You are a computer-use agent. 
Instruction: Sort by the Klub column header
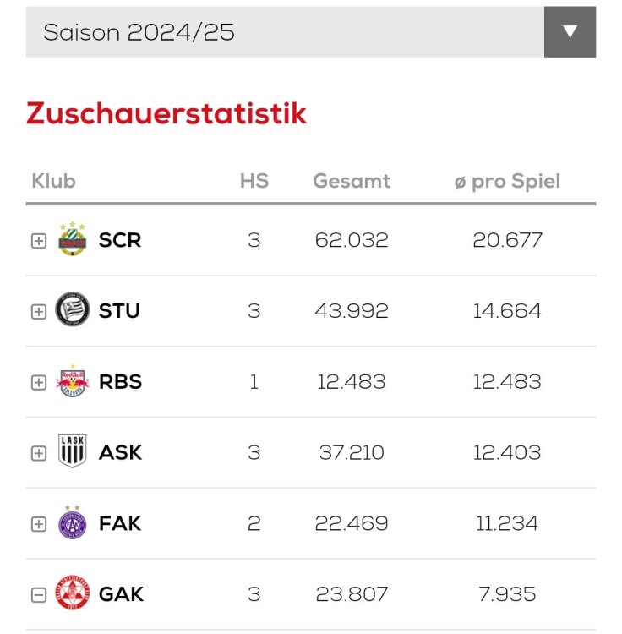pos(53,181)
